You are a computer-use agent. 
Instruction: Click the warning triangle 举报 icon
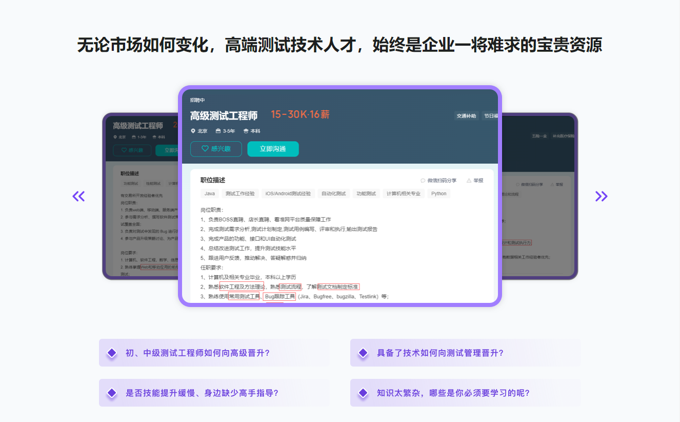click(x=469, y=181)
